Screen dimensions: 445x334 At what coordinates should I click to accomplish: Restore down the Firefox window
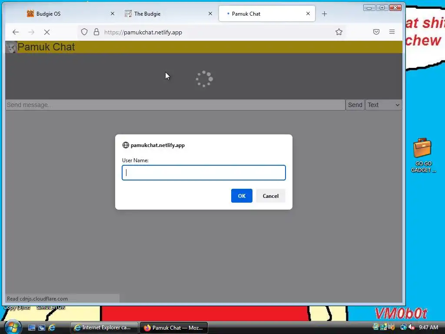[382, 8]
